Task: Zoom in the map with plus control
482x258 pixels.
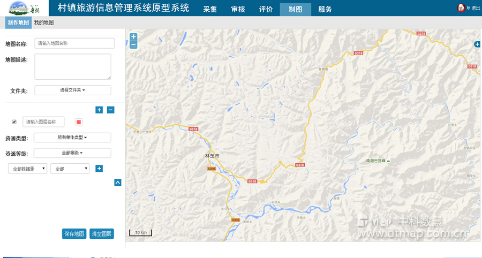Action: (x=133, y=37)
